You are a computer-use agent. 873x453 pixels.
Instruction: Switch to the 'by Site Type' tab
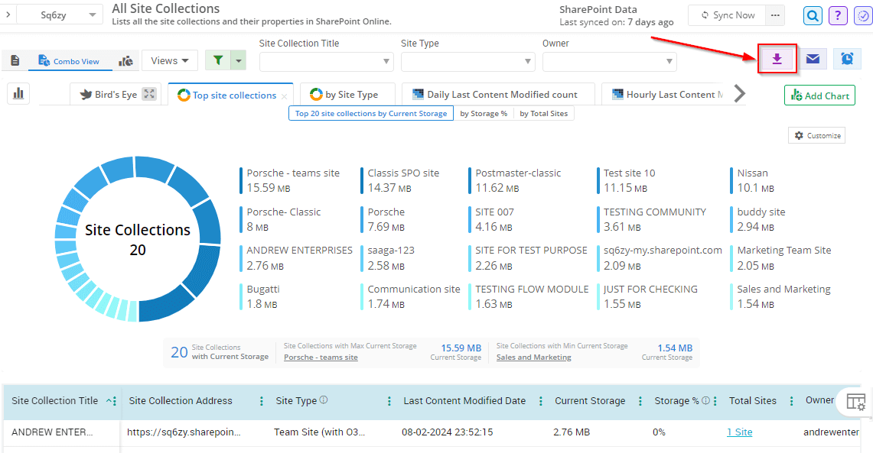tap(347, 95)
